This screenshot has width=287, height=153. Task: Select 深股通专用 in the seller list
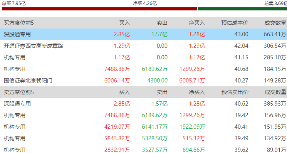(17, 104)
